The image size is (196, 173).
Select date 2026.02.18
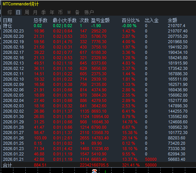click(x=13, y=47)
